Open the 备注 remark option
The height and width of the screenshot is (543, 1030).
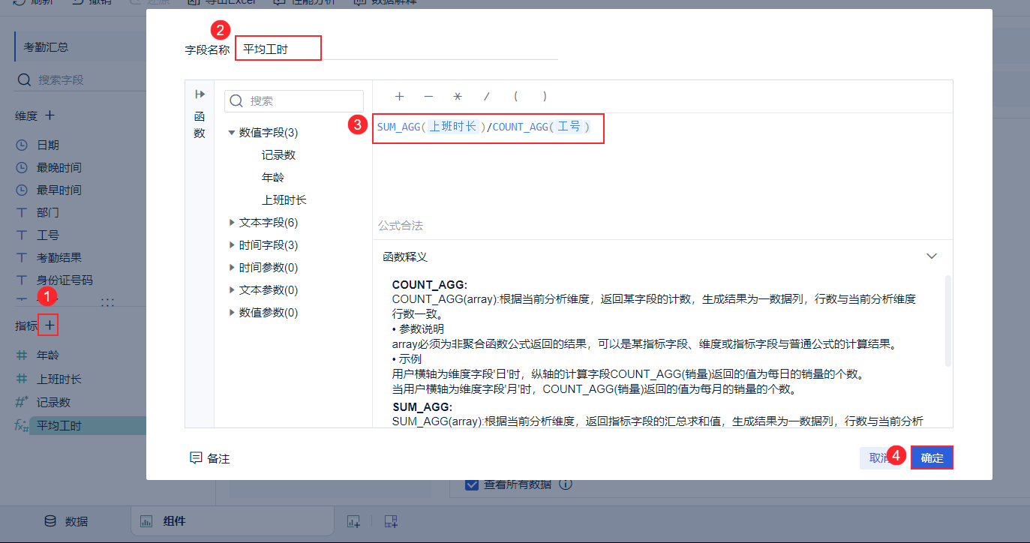210,458
